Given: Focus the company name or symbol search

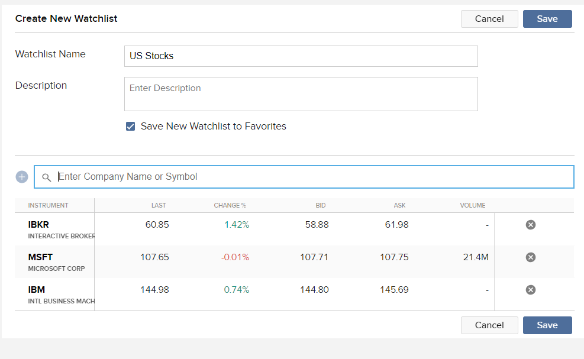Looking at the screenshot, I should pyautogui.click(x=314, y=177).
